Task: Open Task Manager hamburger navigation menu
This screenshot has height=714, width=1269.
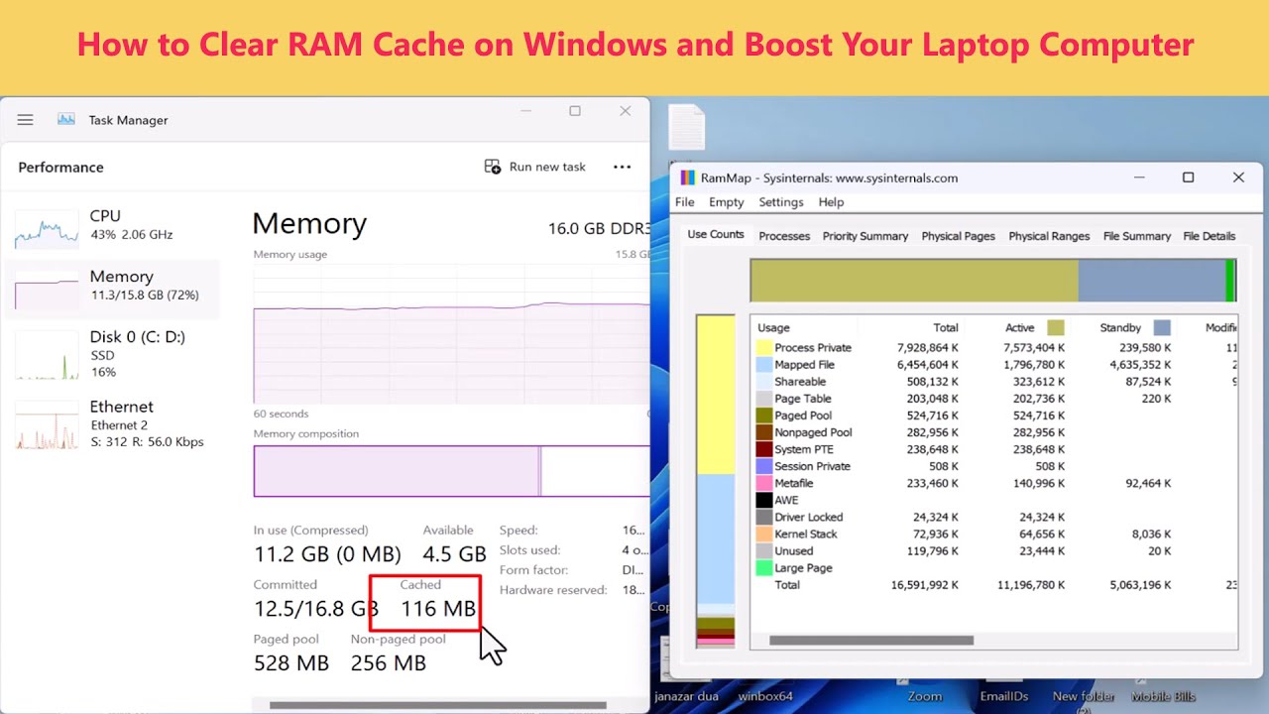Action: [25, 120]
